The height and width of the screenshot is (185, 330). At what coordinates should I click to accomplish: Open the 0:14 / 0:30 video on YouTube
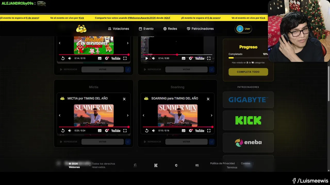tap(200, 59)
